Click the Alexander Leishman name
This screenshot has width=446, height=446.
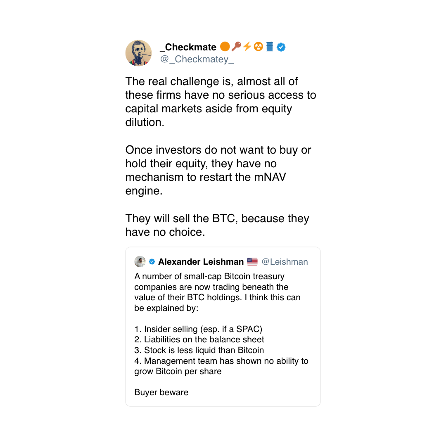pyautogui.click(x=201, y=262)
